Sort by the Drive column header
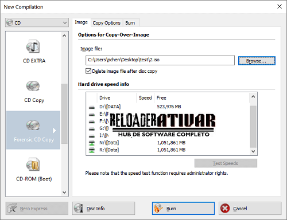287x220 pixels. tap(117, 98)
